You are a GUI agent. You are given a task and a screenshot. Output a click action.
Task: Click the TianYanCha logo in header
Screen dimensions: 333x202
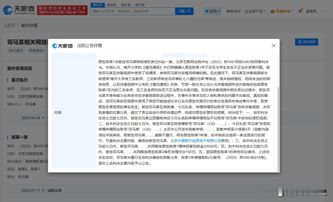19,10
